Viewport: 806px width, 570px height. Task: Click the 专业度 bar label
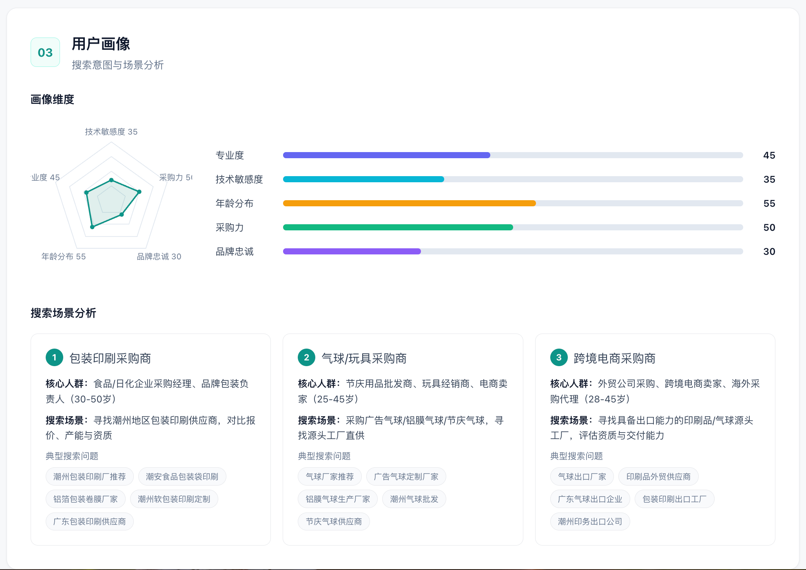tap(230, 155)
